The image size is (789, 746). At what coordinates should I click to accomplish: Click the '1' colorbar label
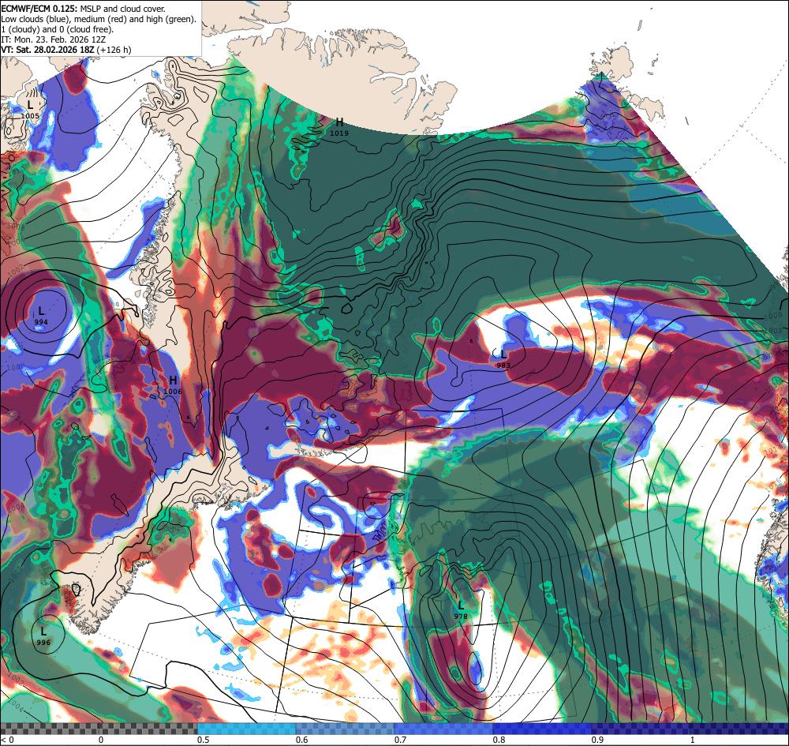click(x=693, y=740)
